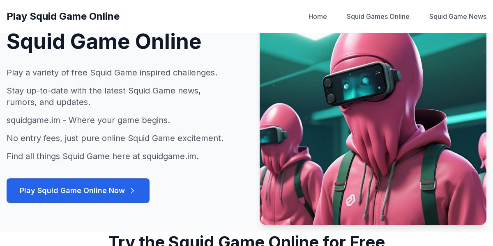This screenshot has width=493, height=246.
Task: Click the Play Squid Game Online Now button
Action: coord(78,191)
